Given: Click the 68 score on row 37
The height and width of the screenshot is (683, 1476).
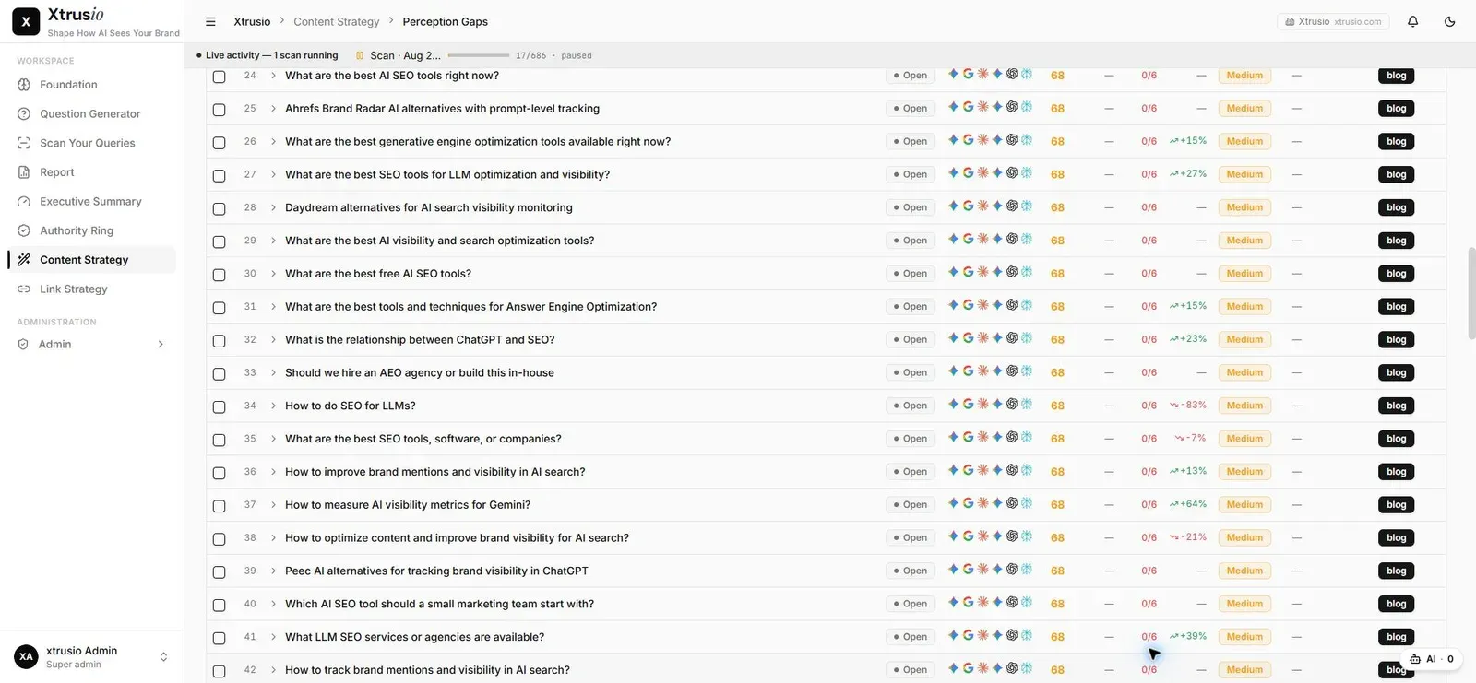Looking at the screenshot, I should 1057,505.
